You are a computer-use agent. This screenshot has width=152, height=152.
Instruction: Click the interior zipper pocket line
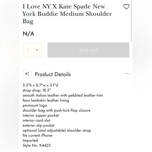coord(41,116)
